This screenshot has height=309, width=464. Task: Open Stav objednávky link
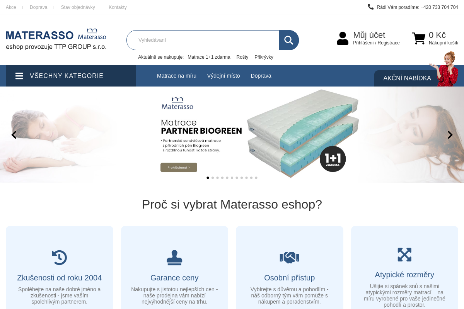[78, 7]
